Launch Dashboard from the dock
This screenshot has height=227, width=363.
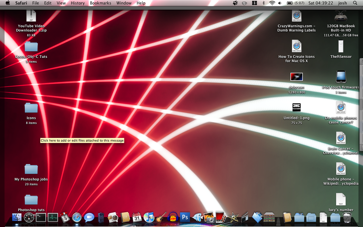pos(29,218)
